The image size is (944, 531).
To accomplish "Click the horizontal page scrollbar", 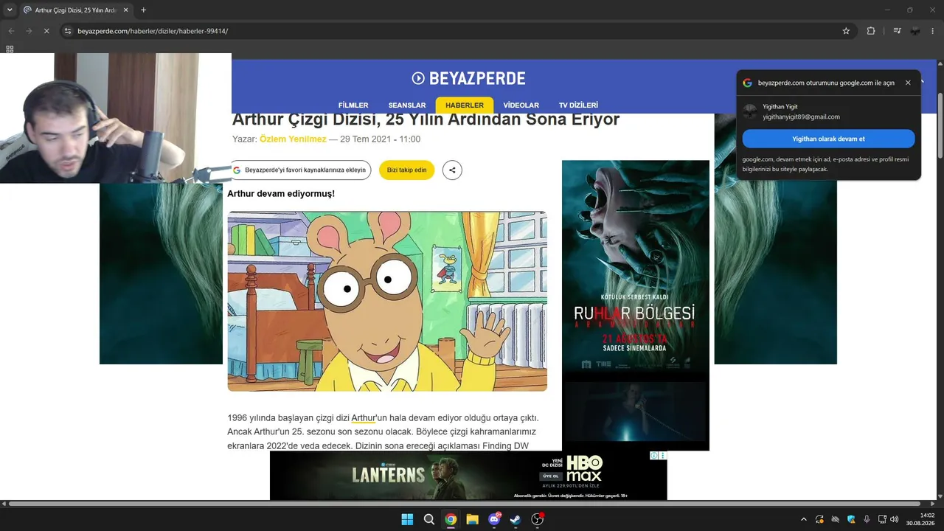I will pos(465,504).
